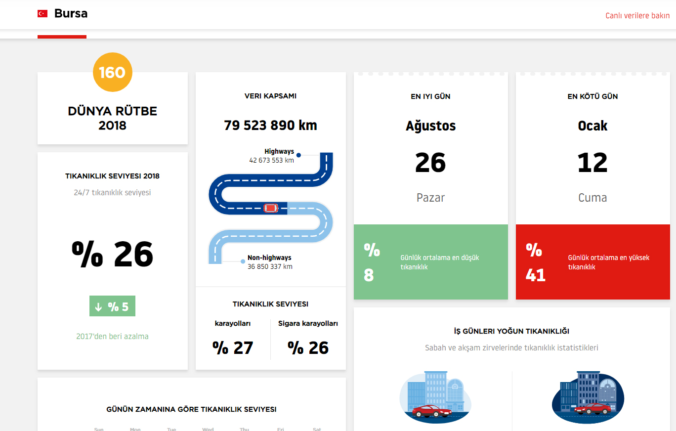Click the 2017'den beri azalma text

112,337
